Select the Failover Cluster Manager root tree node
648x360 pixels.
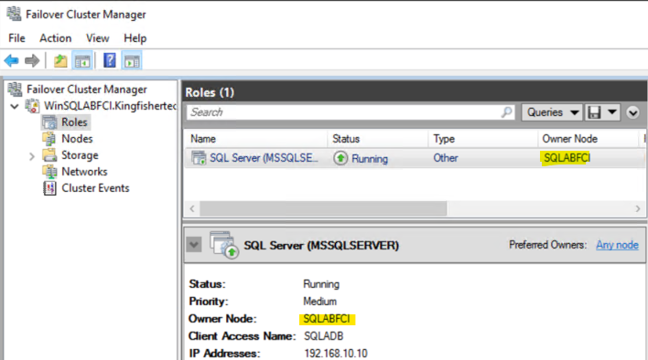(87, 89)
